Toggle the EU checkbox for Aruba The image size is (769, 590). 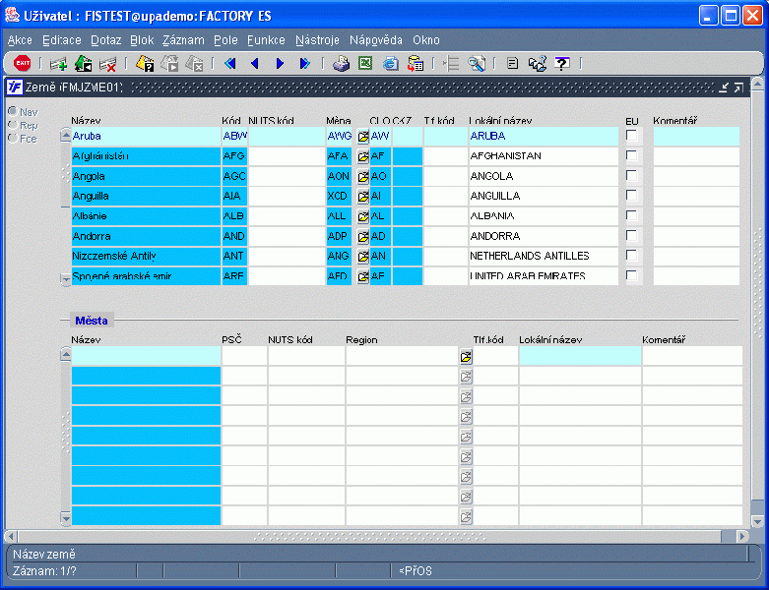(632, 136)
